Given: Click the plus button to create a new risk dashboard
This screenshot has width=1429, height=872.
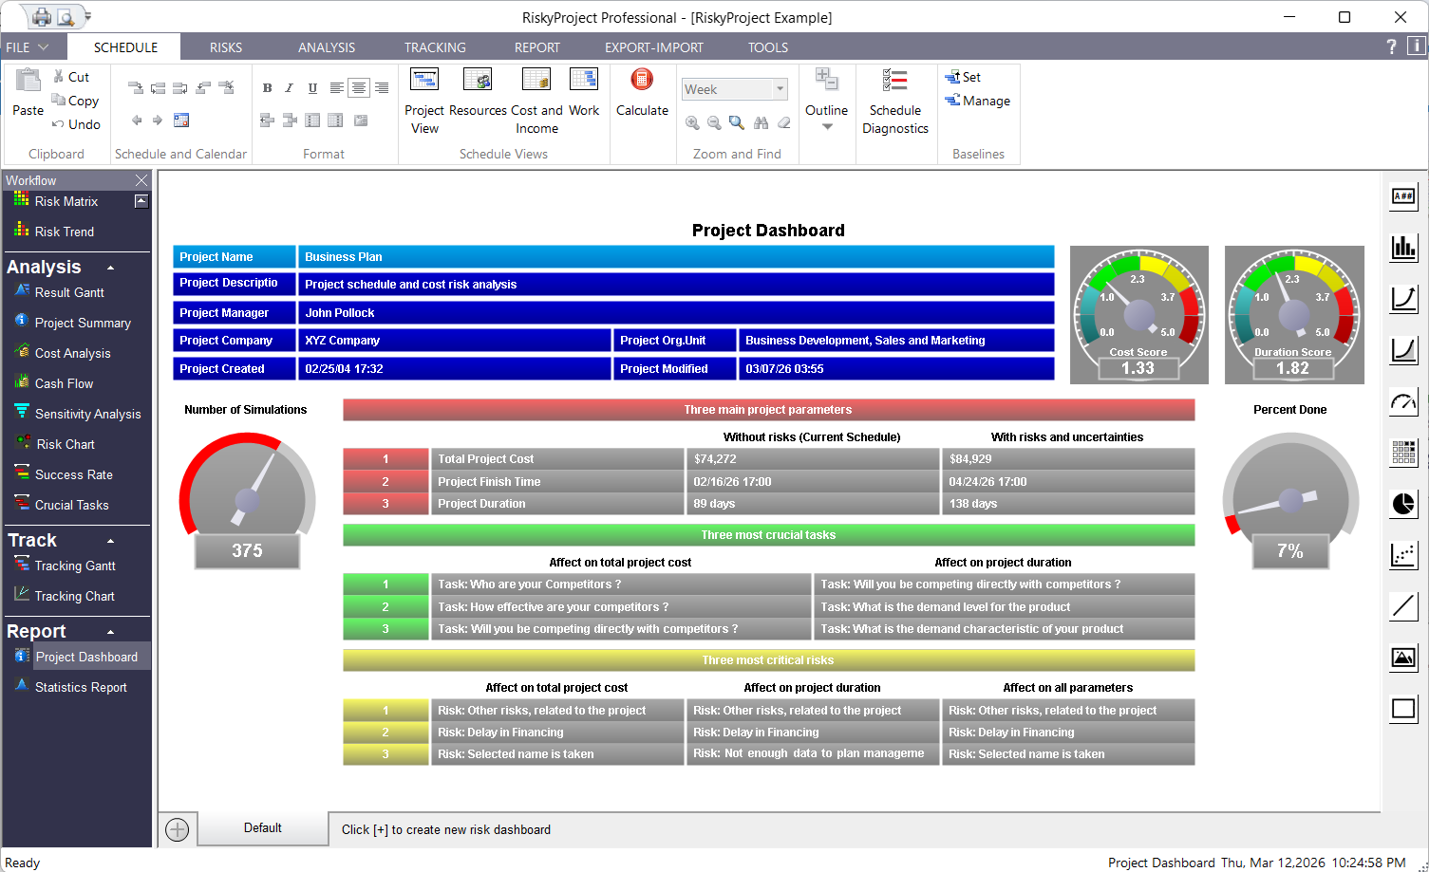Looking at the screenshot, I should (x=178, y=828).
